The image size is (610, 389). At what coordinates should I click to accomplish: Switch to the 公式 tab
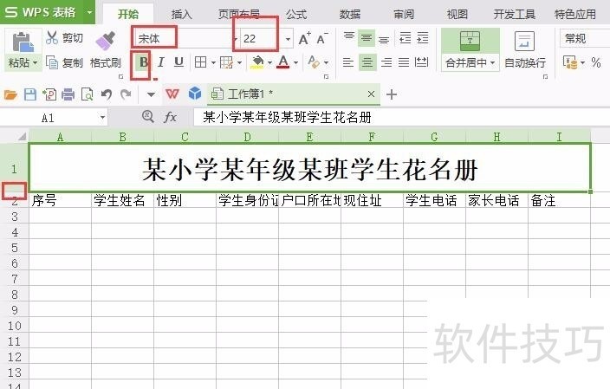(296, 15)
